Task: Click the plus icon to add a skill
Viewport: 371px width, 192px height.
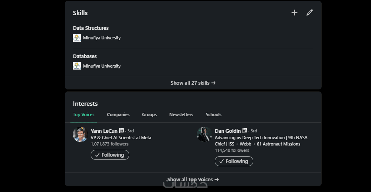Action: pos(294,13)
